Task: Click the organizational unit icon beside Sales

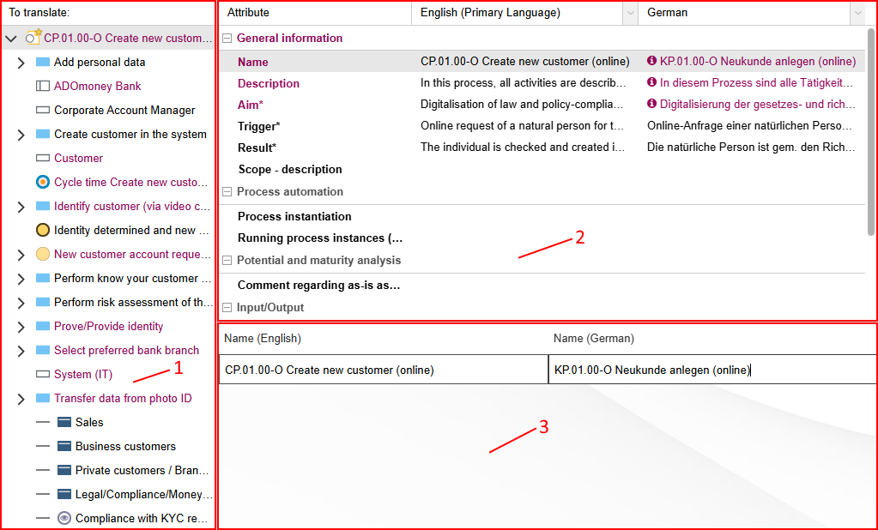Action: (x=64, y=422)
